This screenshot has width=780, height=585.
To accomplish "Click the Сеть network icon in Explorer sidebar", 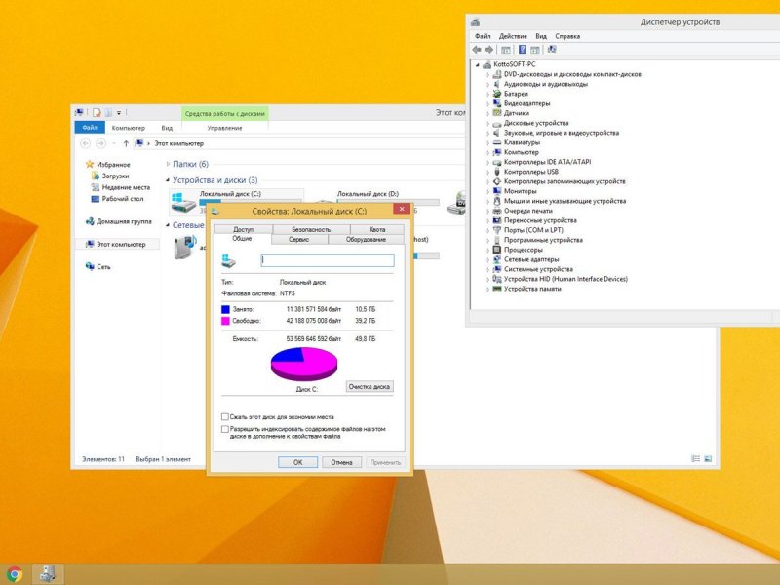I will click(x=90, y=266).
